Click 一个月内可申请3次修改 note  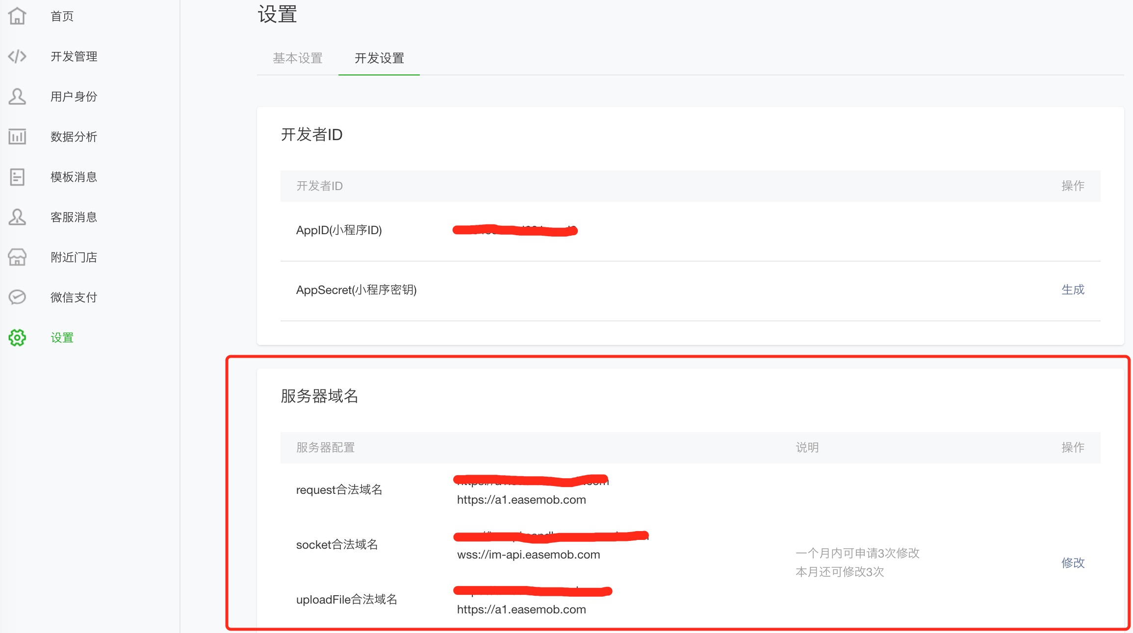(857, 553)
